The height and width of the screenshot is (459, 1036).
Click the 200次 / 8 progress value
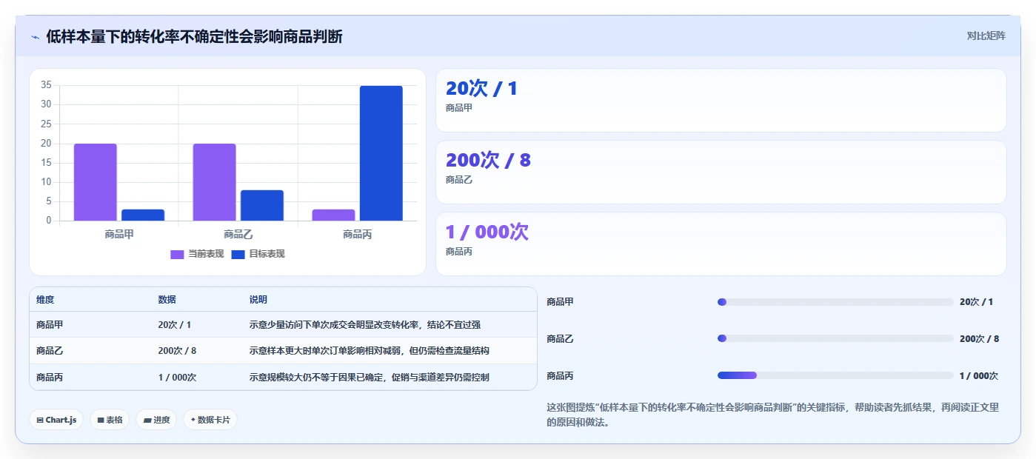979,338
